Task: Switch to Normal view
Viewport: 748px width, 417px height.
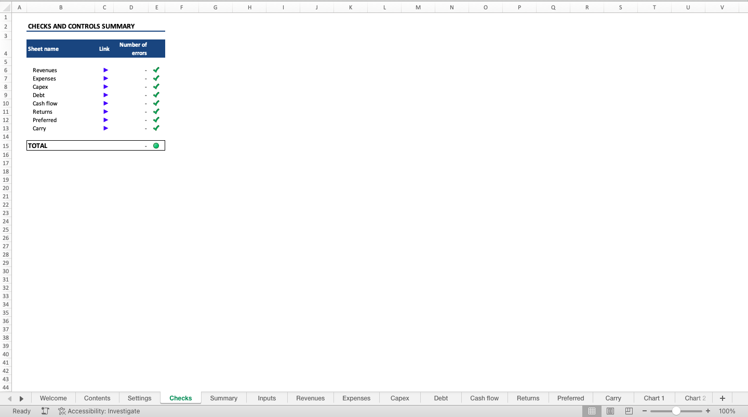Action: (x=592, y=411)
